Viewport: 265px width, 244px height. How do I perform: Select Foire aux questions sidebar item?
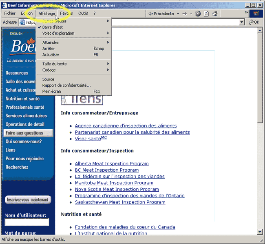[28, 133]
